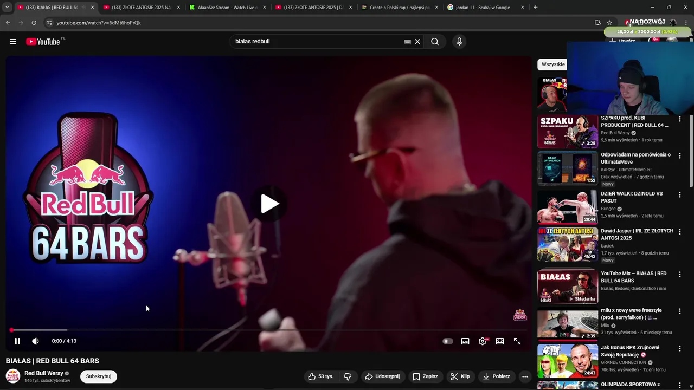The height and width of the screenshot is (390, 694).
Task: Bookmark this page with the star
Action: pos(609,23)
